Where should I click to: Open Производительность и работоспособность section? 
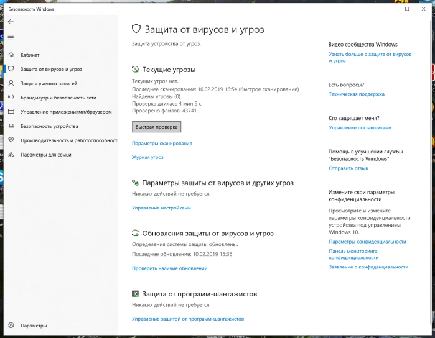[x=69, y=140]
